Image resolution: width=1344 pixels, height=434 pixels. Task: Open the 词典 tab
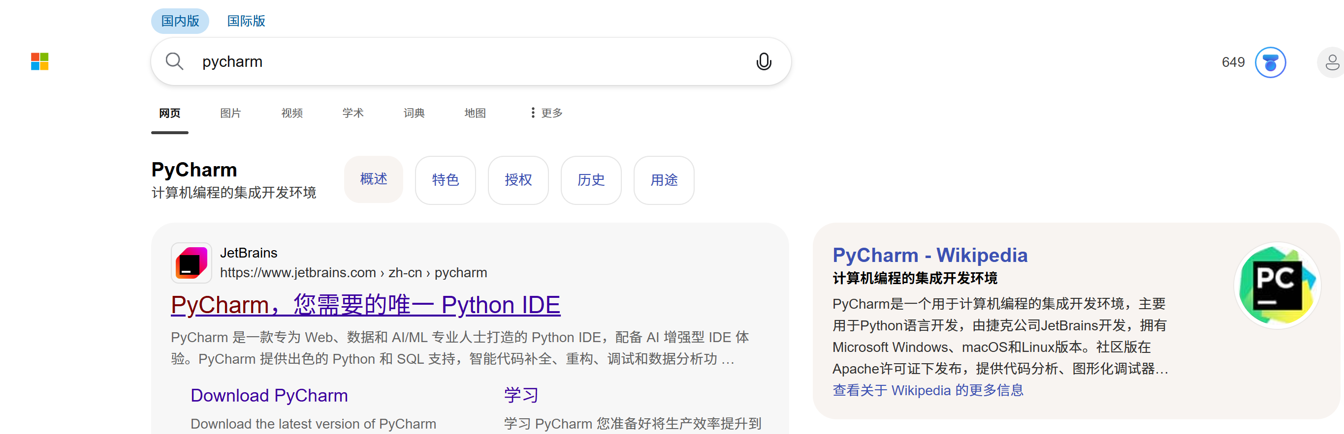[x=414, y=113]
